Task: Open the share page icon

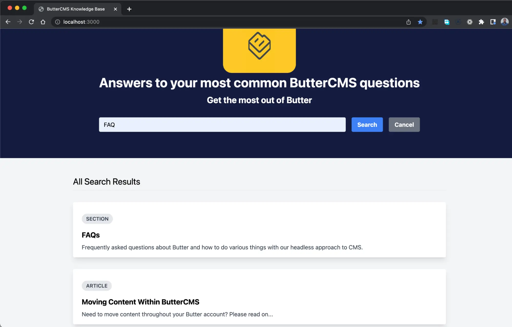Action: [x=409, y=22]
